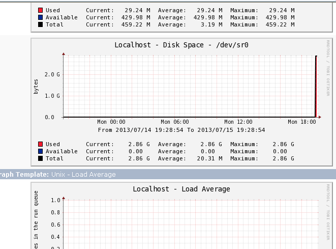Click the red Used swatch showing 29.24 M

coord(40,10)
